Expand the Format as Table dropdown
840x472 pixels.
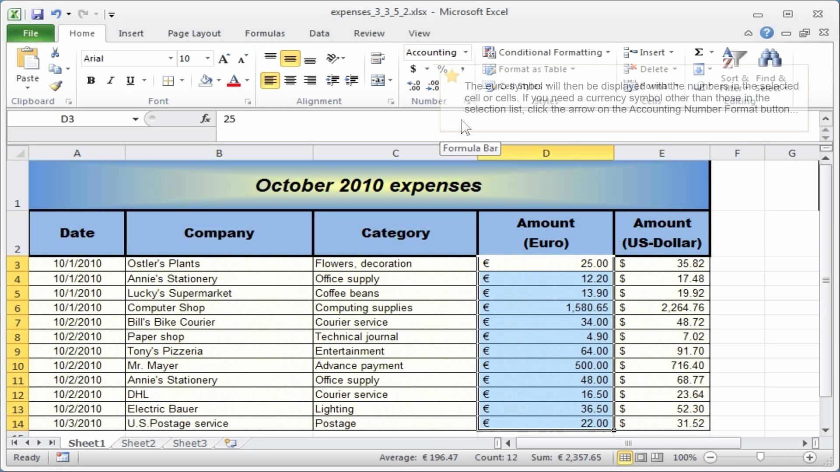pos(573,69)
